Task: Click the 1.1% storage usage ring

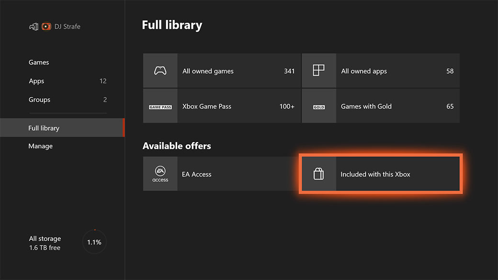Action: pos(94,242)
